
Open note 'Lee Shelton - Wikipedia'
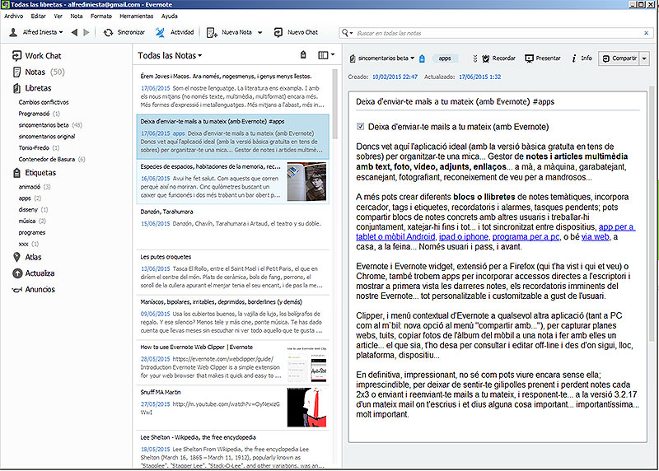click(x=232, y=451)
